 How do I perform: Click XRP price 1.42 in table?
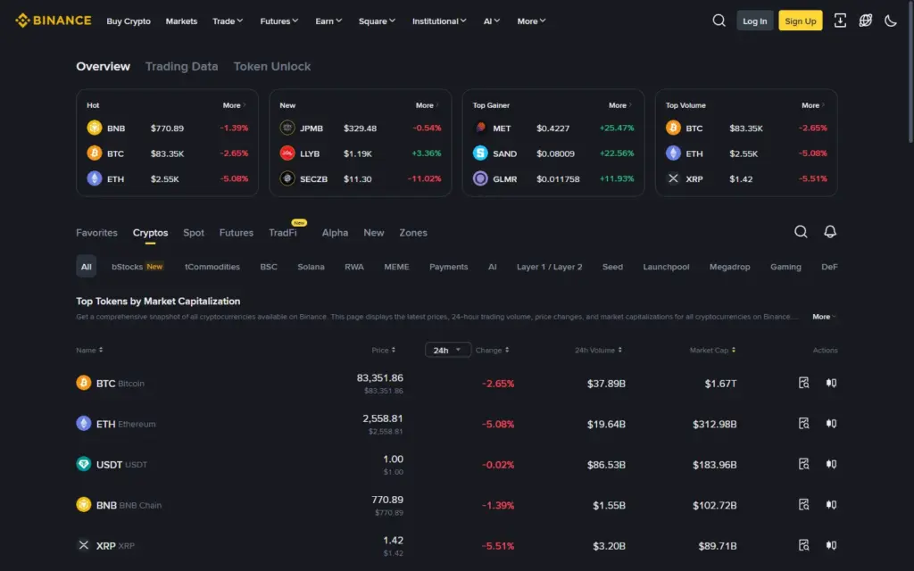click(394, 540)
